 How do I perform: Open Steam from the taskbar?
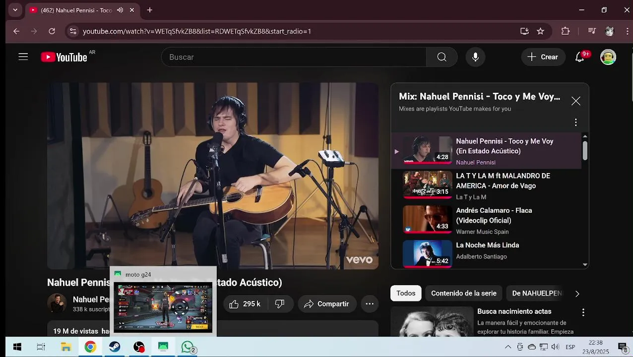(x=115, y=347)
